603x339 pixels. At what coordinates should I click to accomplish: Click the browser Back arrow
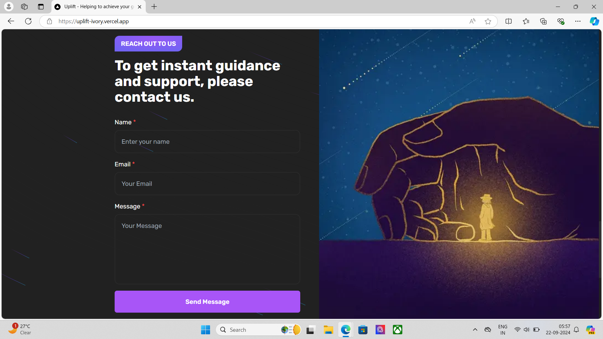[11, 21]
